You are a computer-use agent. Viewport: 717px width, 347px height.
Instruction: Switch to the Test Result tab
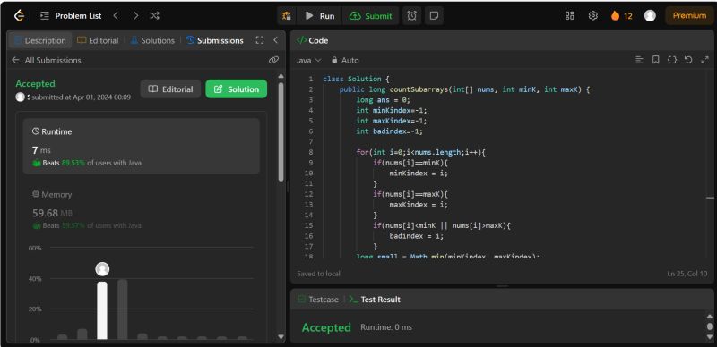[375, 300]
